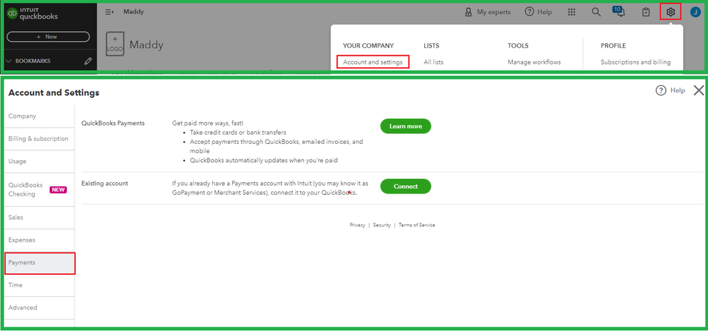The image size is (708, 331).
Task: Click the QuickBooks Payments row label
Action: [x=113, y=123]
